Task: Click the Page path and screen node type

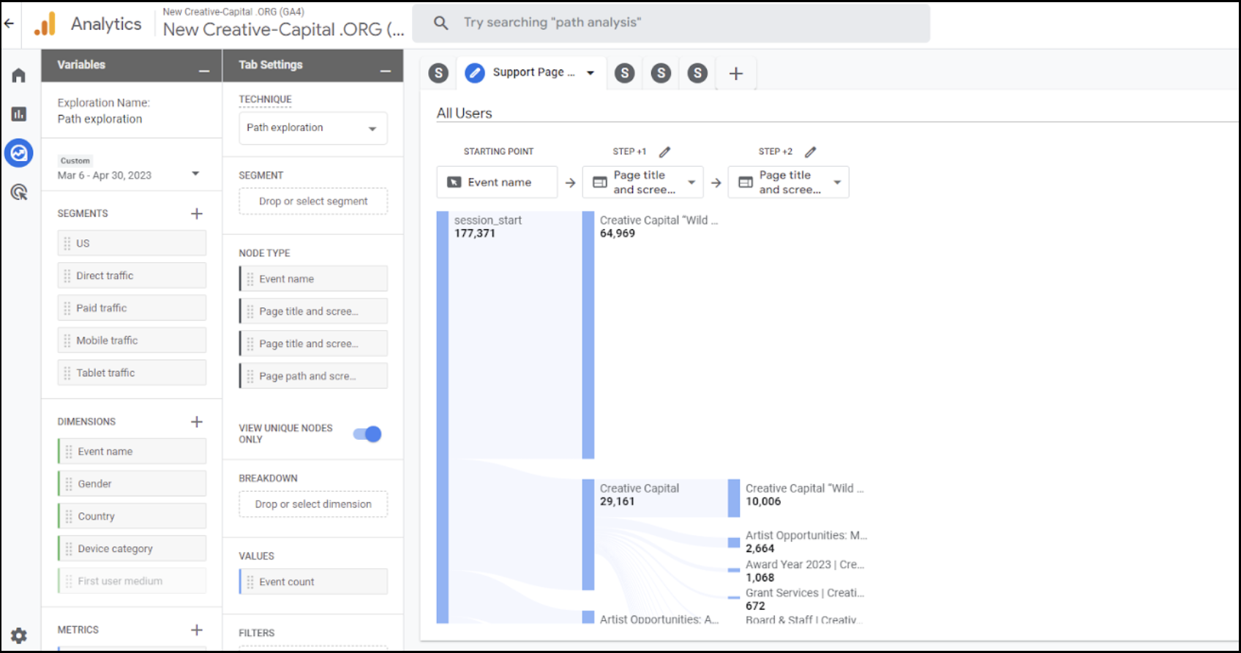Action: click(313, 376)
